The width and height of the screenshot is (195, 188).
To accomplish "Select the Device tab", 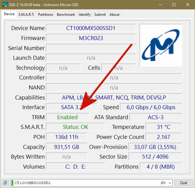I will (x=9, y=14).
